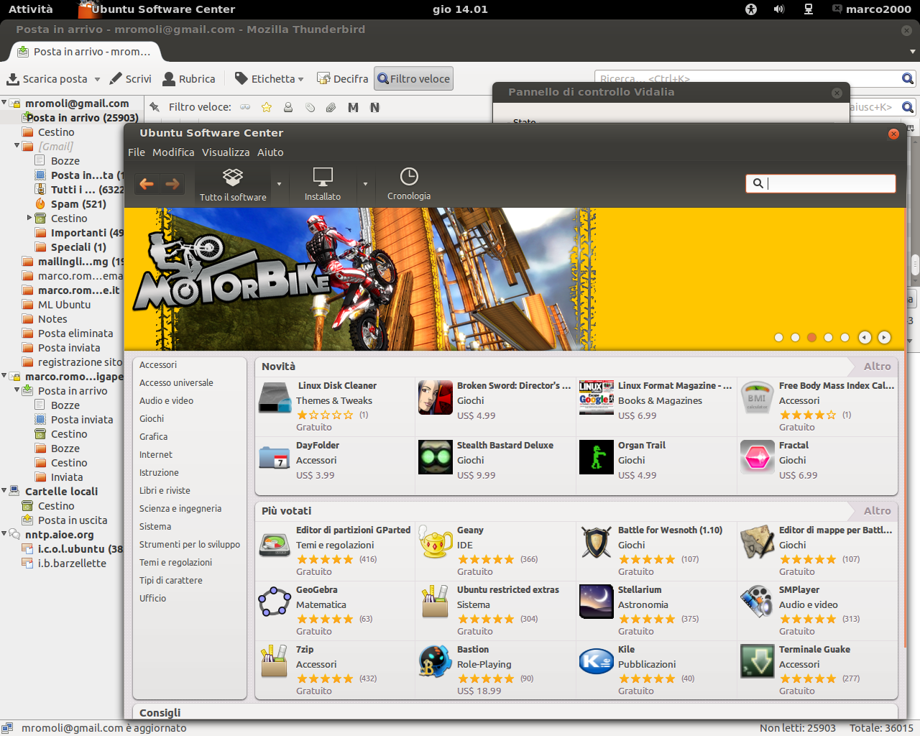Image resolution: width=920 pixels, height=736 pixels.
Task: Click Scrivi to compose in Thunderbird
Action: [x=130, y=79]
